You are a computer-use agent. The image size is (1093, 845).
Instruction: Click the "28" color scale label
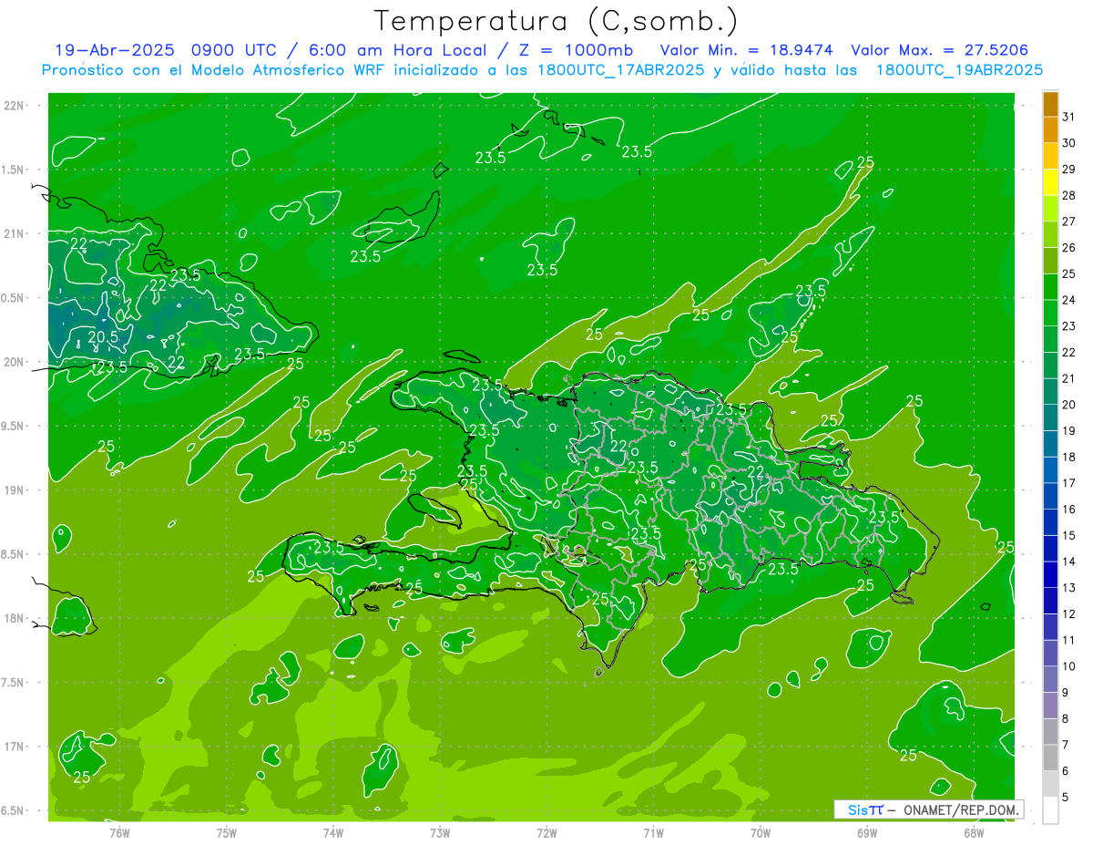point(1069,195)
